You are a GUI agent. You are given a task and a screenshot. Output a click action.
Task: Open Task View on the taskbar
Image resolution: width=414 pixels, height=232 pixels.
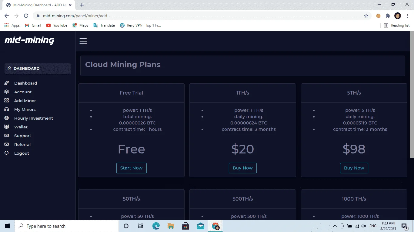coord(141,226)
